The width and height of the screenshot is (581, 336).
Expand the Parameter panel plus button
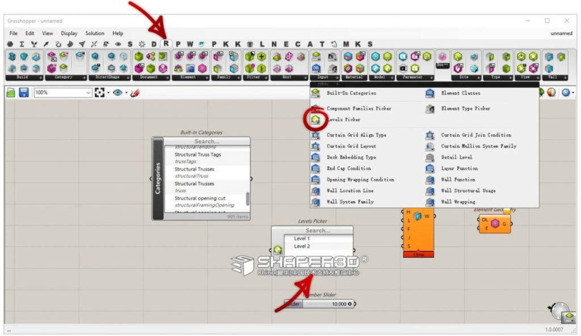click(432, 78)
